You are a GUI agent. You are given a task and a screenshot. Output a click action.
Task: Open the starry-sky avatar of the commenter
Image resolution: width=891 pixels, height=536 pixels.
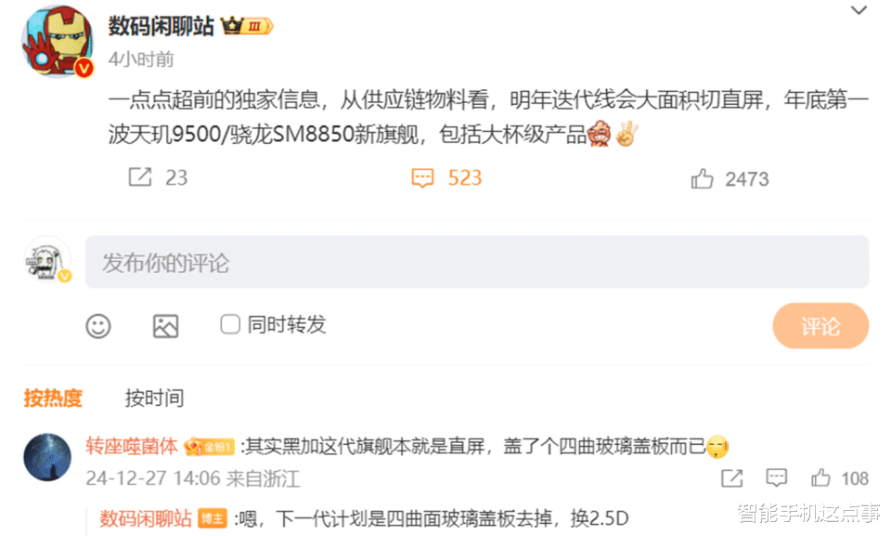coord(47,457)
